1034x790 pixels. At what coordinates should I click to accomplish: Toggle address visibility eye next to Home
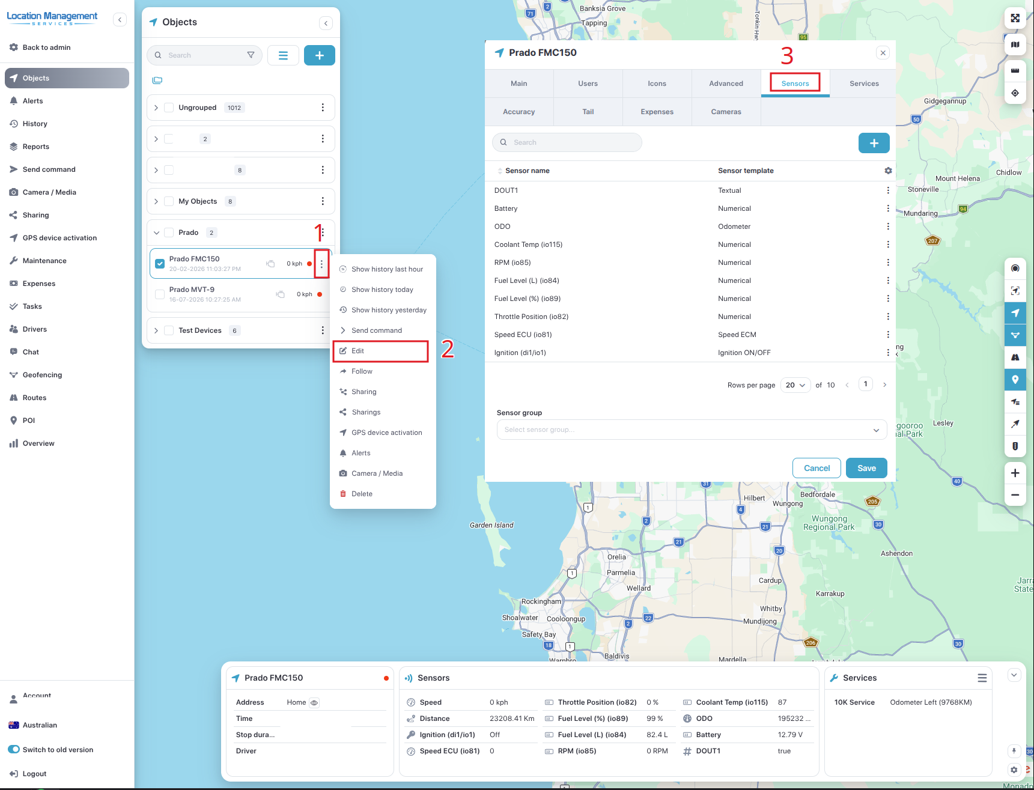314,703
